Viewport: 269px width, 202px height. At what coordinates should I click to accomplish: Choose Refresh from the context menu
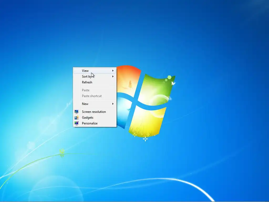[95, 82]
